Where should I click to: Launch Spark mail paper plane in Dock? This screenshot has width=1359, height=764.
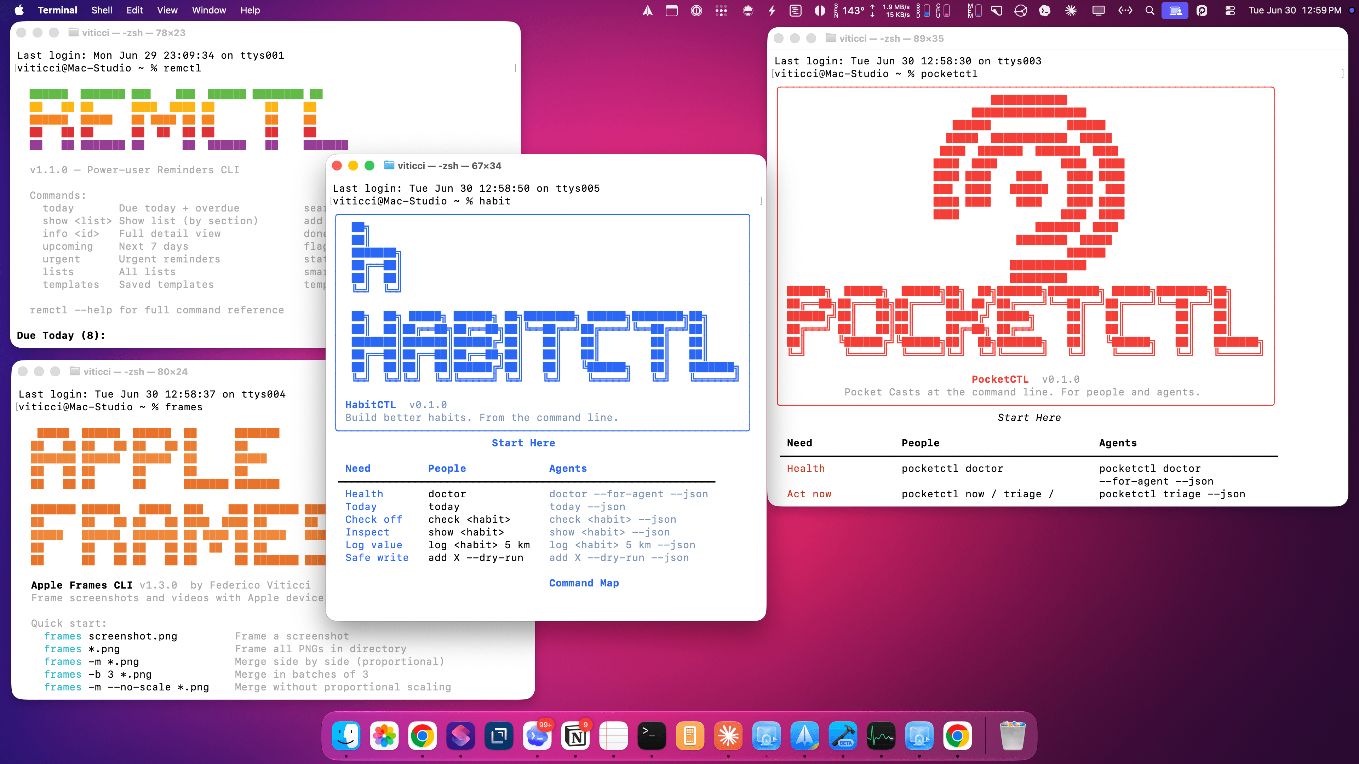coord(804,735)
